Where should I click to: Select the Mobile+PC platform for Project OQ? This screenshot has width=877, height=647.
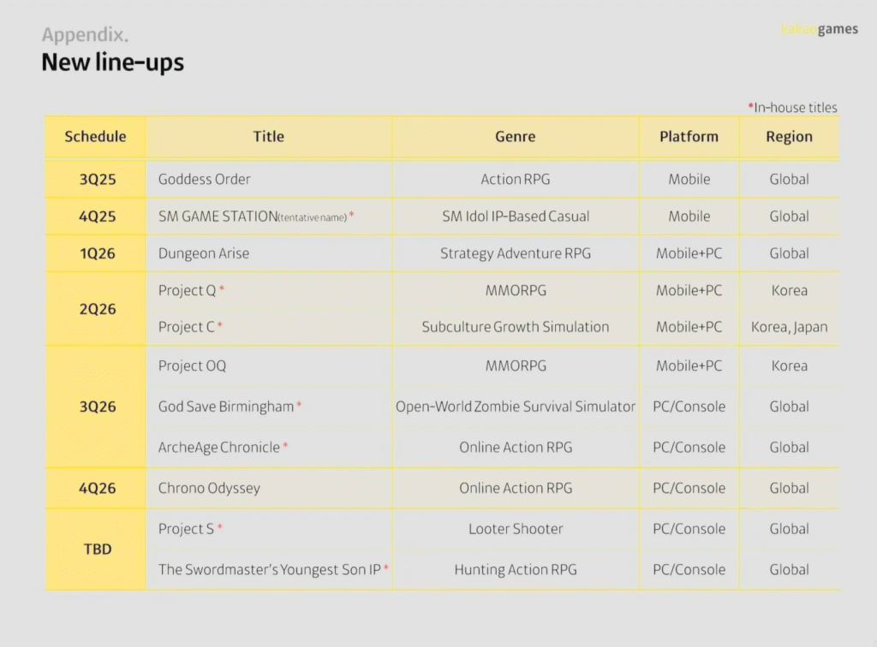coord(689,366)
